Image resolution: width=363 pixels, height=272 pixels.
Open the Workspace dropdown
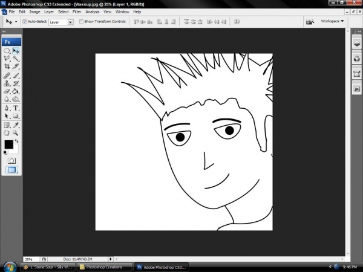pos(332,21)
